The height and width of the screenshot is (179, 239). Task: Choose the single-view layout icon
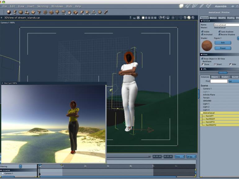pyautogui.click(x=143, y=18)
